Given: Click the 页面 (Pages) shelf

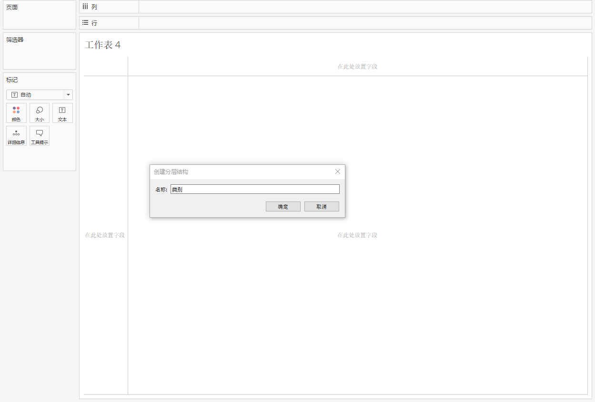Looking at the screenshot, I should pyautogui.click(x=40, y=15).
